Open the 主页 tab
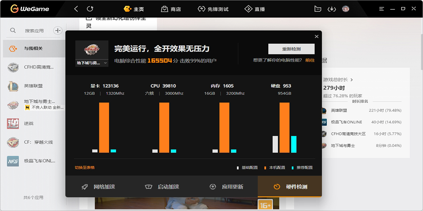Image resolution: width=423 pixels, height=211 pixels. (134, 9)
